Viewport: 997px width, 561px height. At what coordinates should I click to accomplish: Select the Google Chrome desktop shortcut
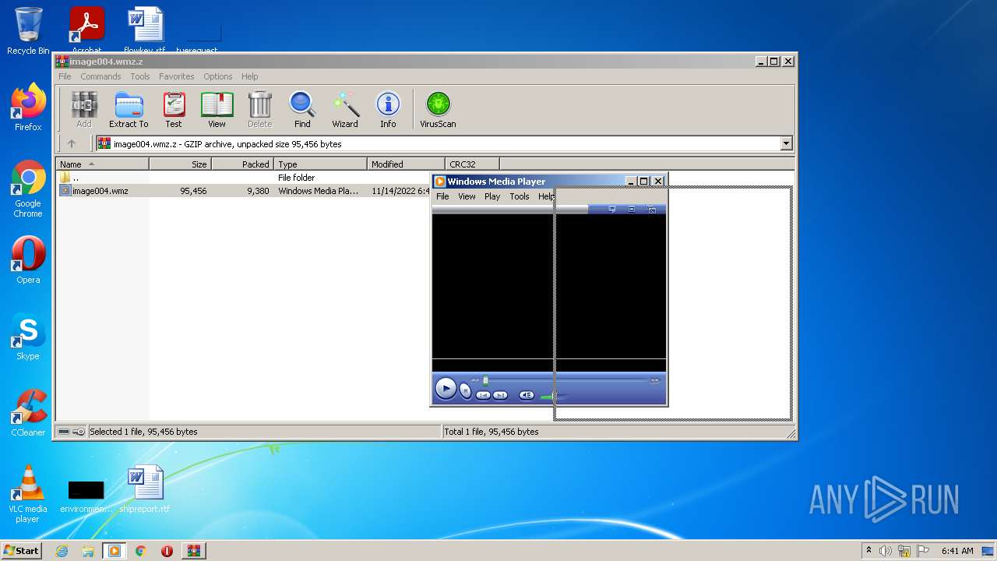tap(28, 189)
